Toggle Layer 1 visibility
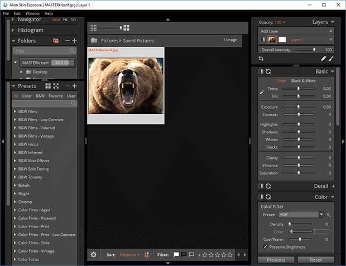This screenshot has height=266, width=346. [x=263, y=40]
